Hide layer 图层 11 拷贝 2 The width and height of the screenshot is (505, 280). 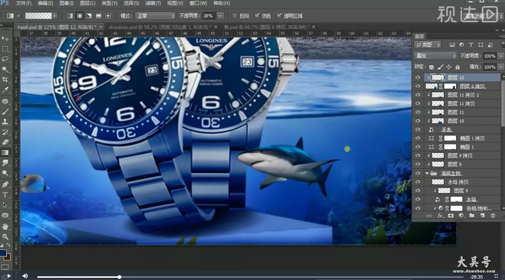tap(418, 95)
